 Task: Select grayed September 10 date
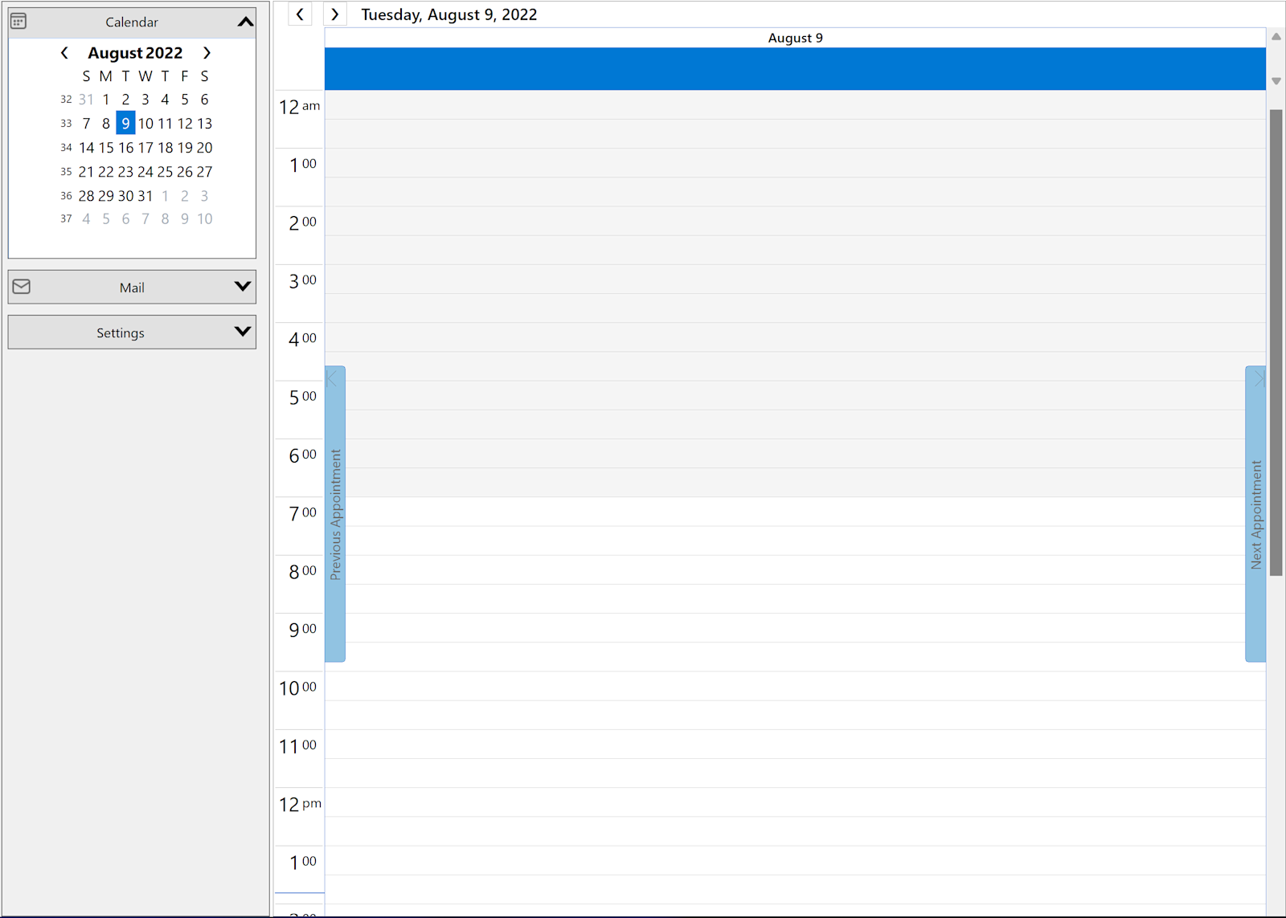click(x=205, y=218)
